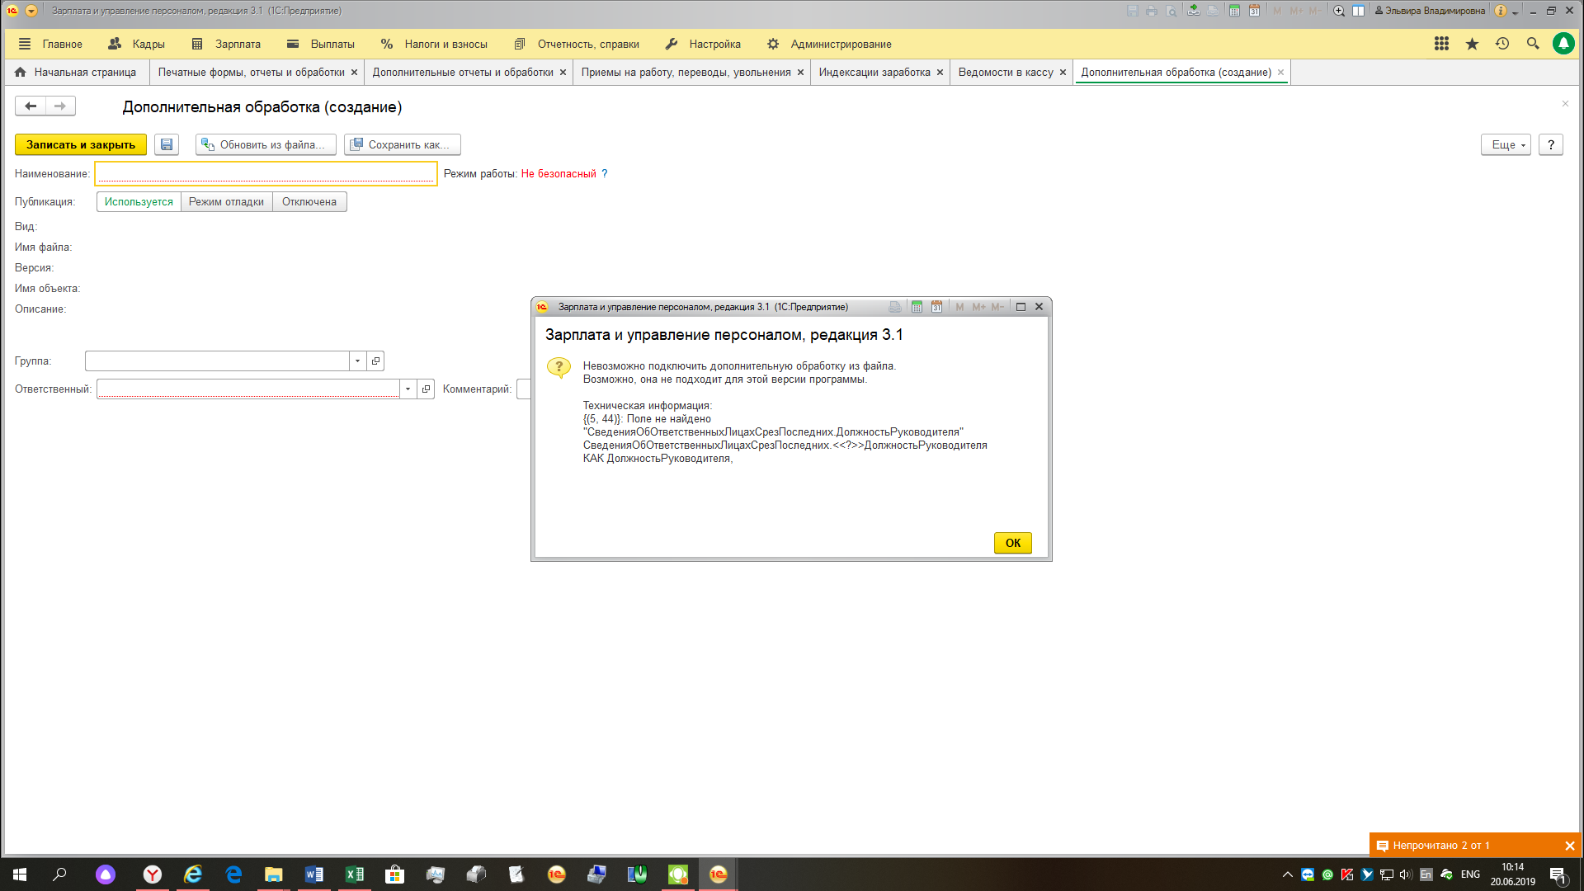This screenshot has width=1584, height=891.
Task: Click the Windows Start button
Action: pos(20,874)
